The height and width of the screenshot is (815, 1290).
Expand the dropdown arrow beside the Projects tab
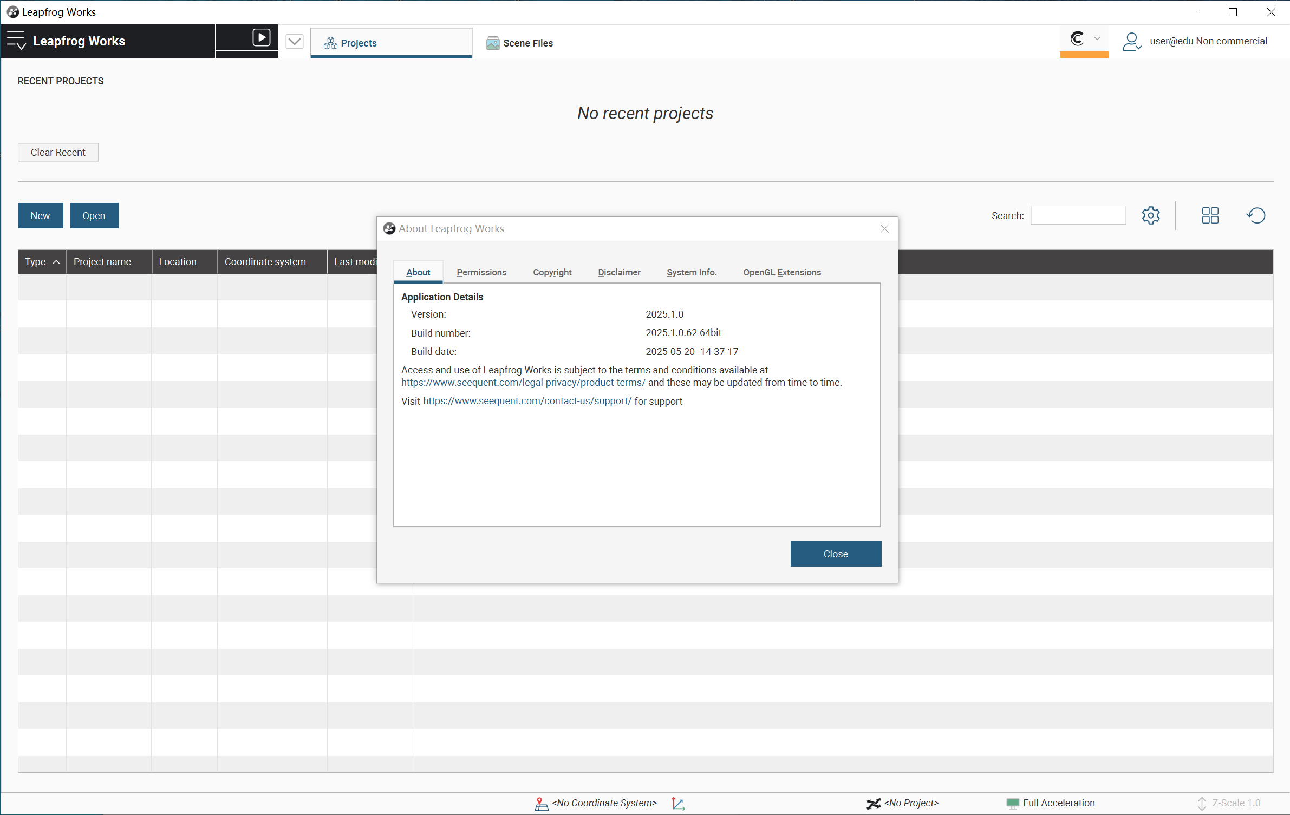coord(295,41)
